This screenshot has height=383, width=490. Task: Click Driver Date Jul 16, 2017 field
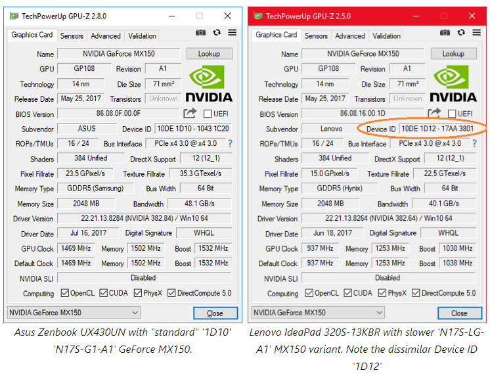pyautogui.click(x=88, y=233)
